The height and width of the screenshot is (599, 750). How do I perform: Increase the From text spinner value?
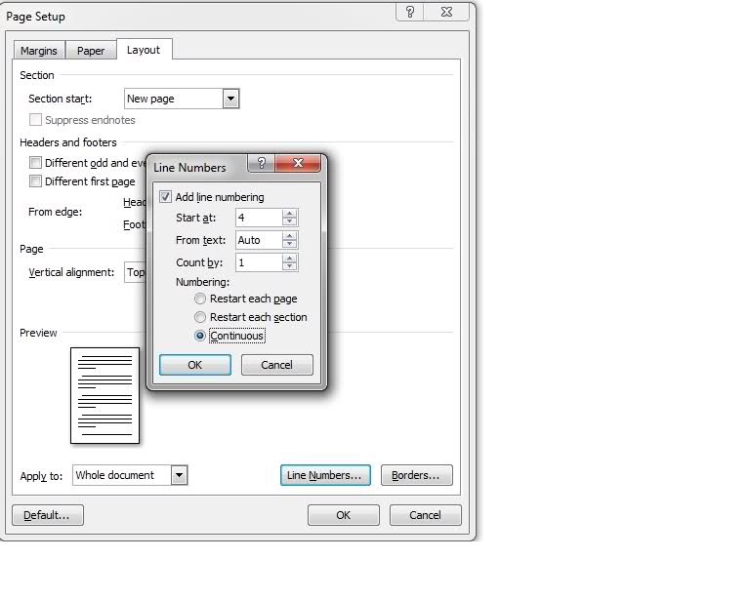(x=289, y=236)
